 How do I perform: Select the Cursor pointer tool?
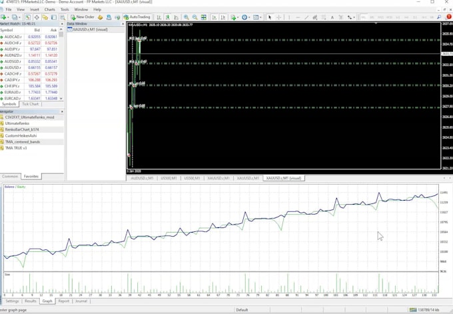[x=270, y=17]
